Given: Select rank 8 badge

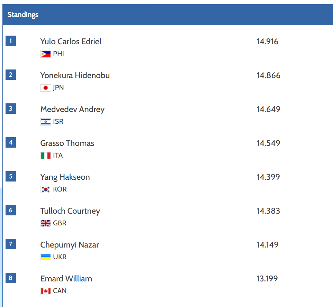Looking at the screenshot, I should tap(11, 278).
